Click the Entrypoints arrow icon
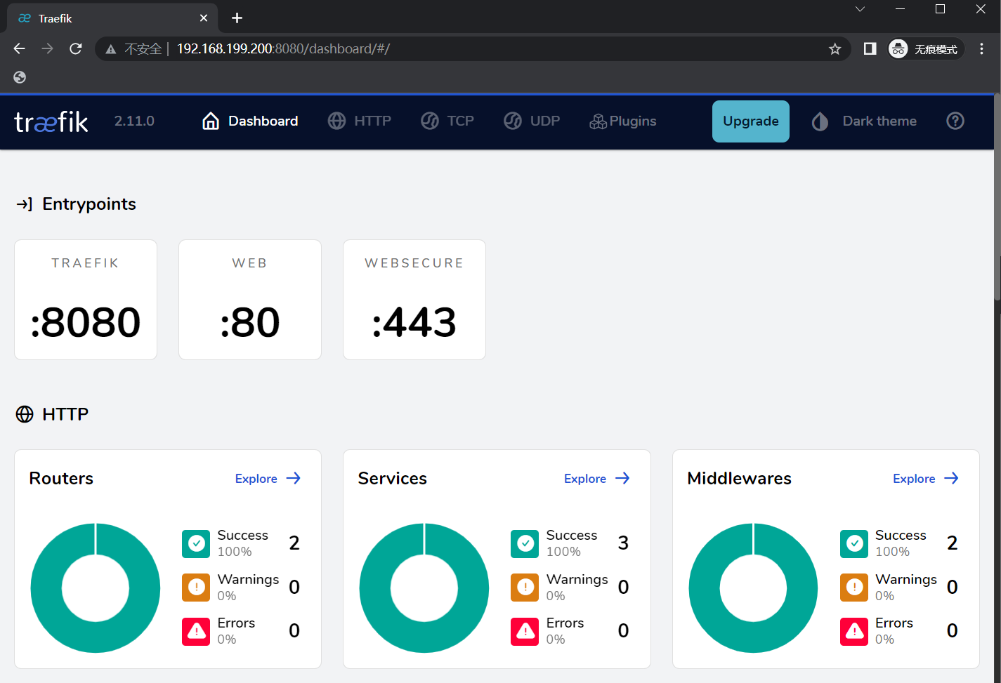1001x683 pixels. pyautogui.click(x=25, y=204)
